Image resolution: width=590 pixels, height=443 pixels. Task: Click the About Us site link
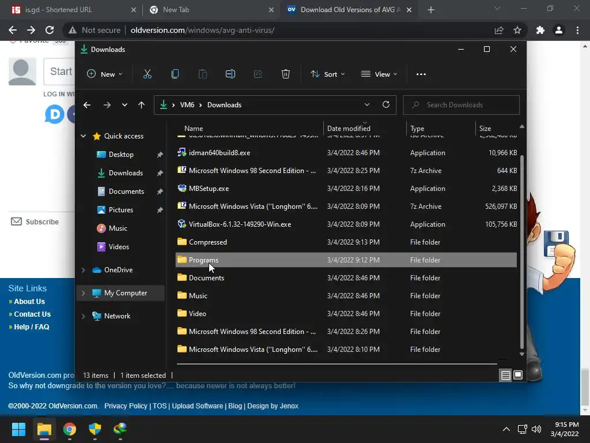click(29, 301)
